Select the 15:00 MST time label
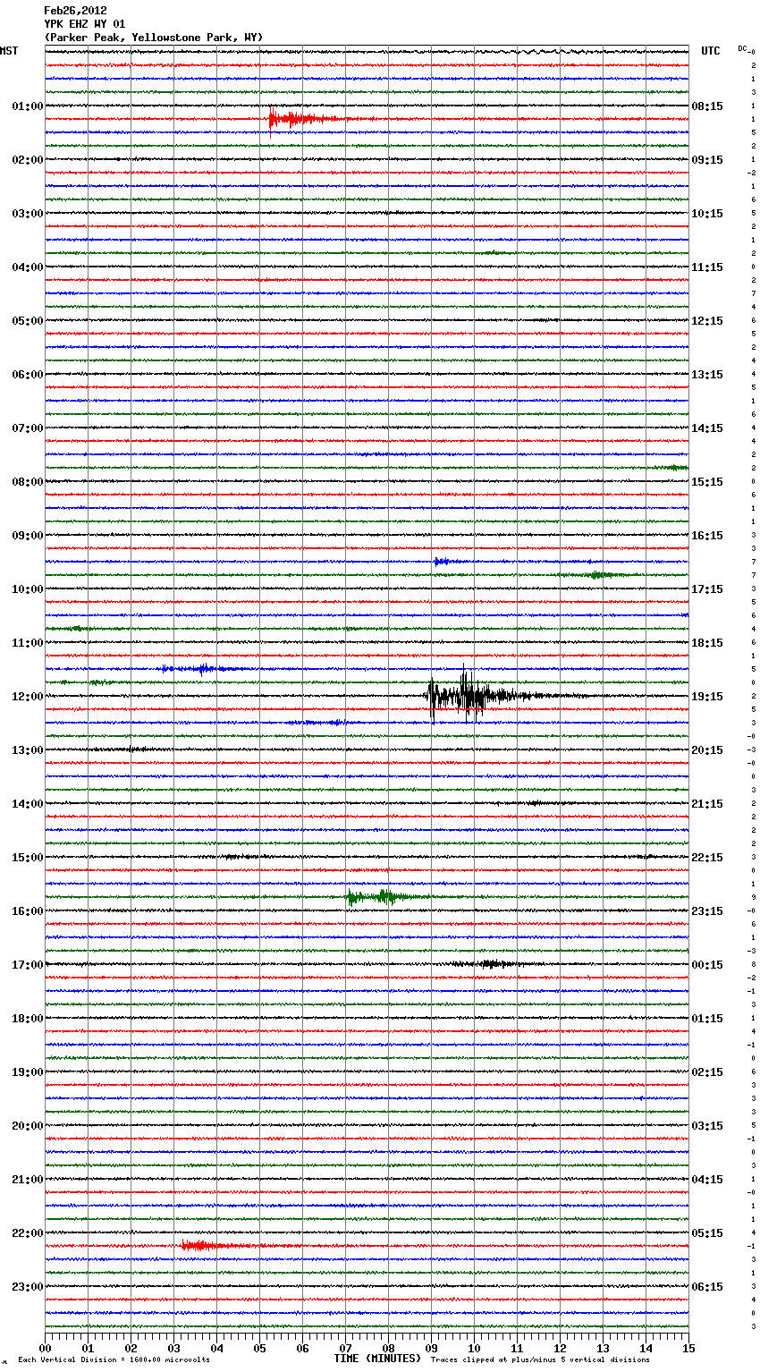 [28, 858]
